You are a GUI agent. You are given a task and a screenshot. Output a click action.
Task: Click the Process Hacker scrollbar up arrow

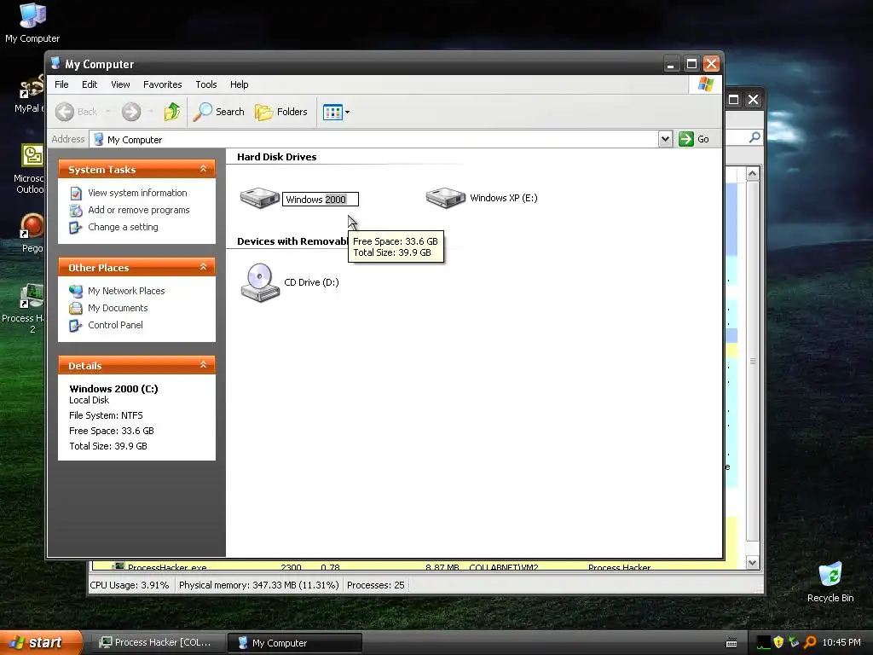(752, 174)
